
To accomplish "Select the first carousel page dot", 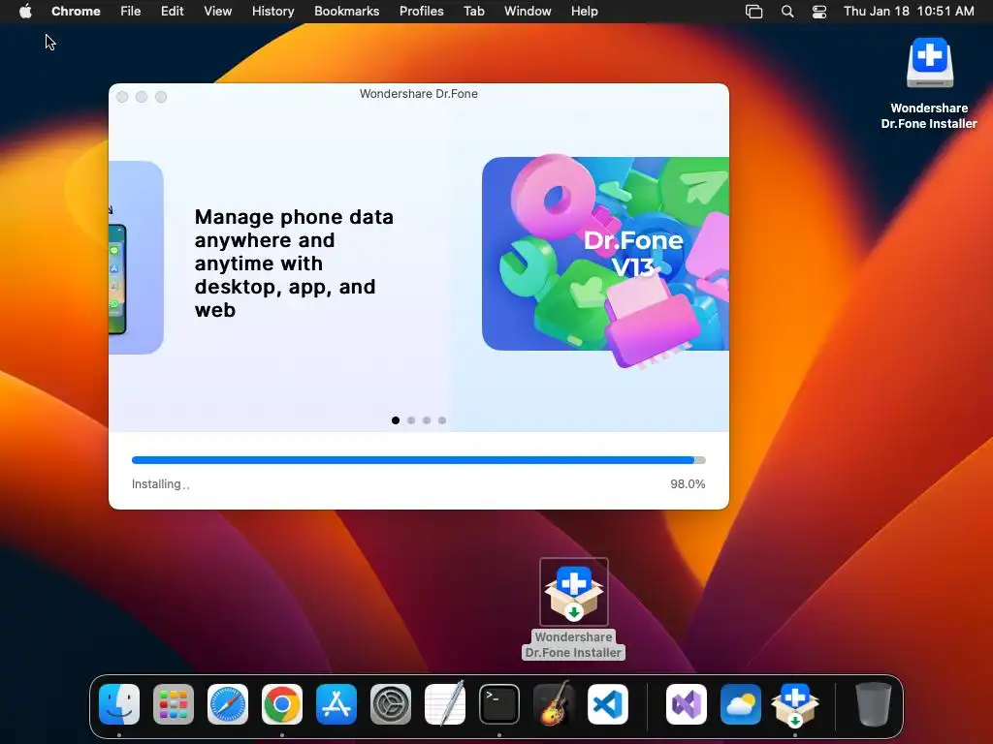I will (396, 420).
